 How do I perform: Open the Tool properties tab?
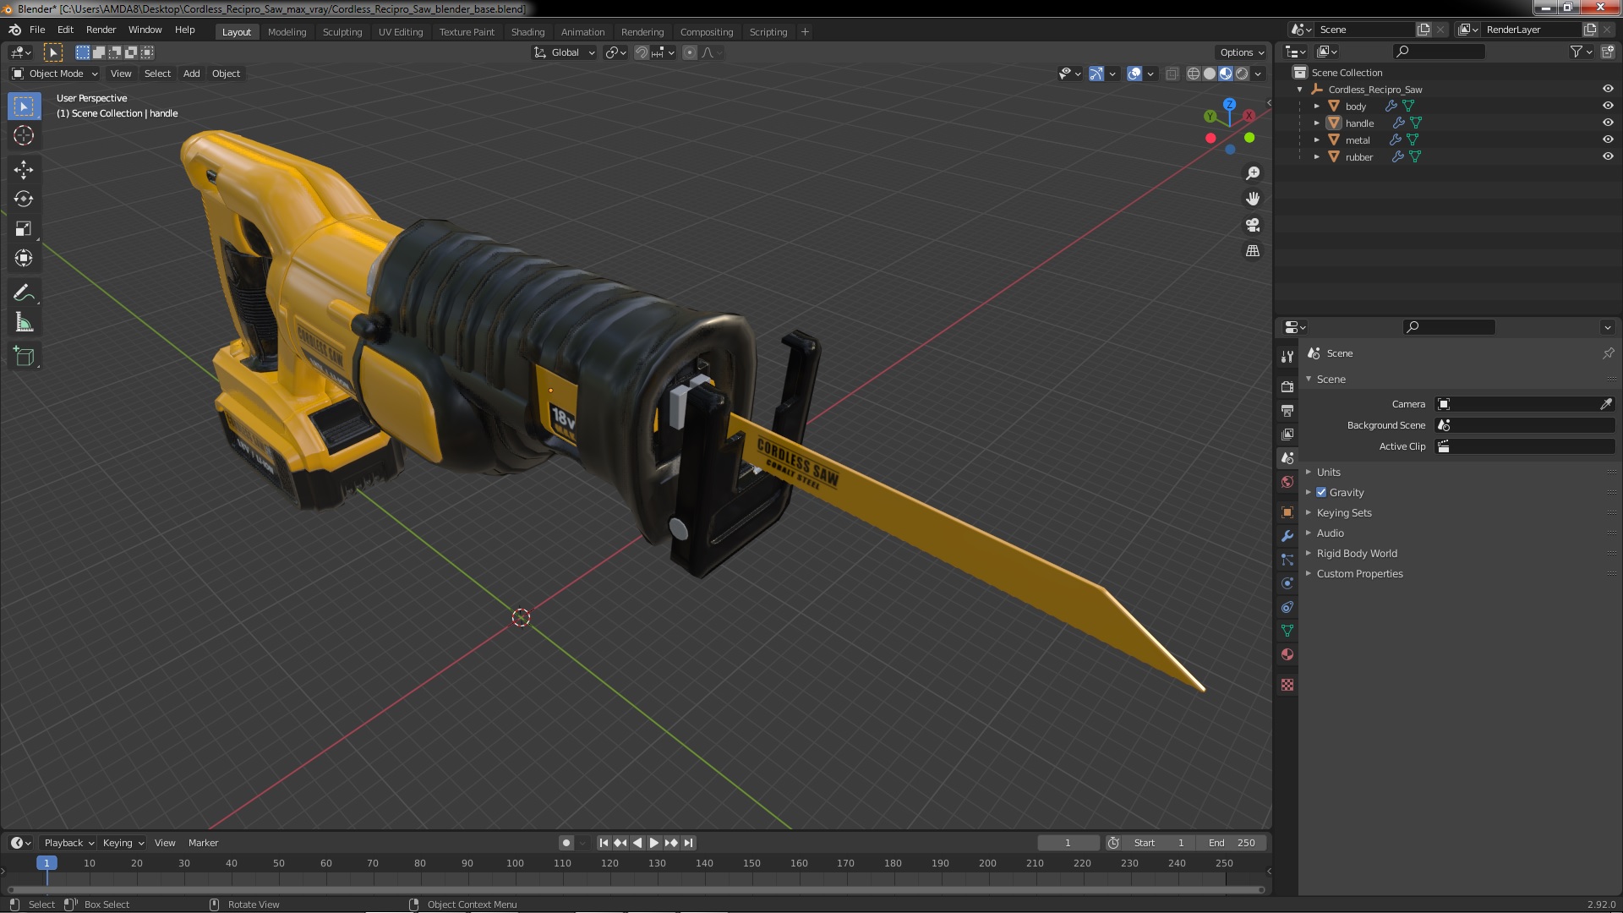1287,357
